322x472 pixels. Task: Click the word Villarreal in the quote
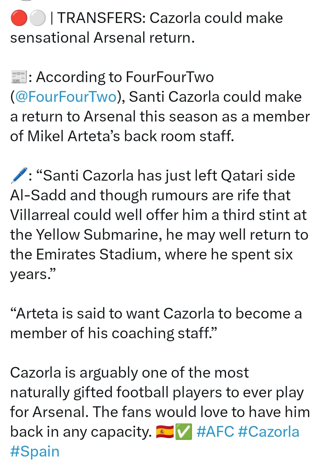click(x=40, y=215)
